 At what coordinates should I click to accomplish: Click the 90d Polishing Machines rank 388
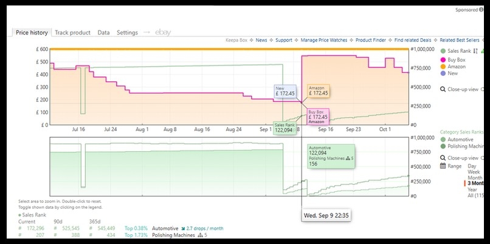[x=75, y=236]
